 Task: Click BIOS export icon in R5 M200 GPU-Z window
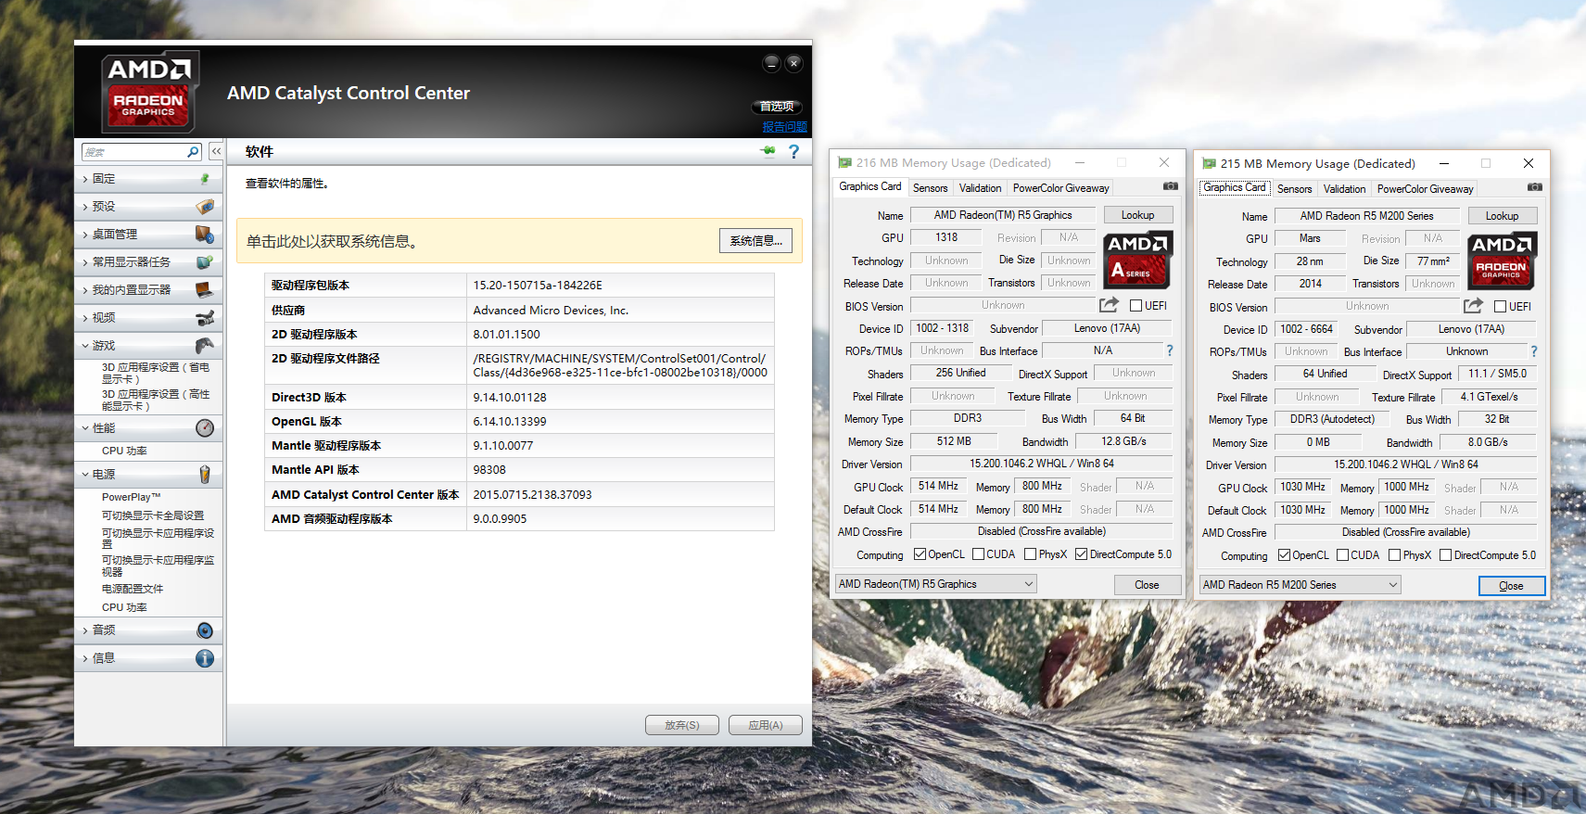click(1473, 306)
